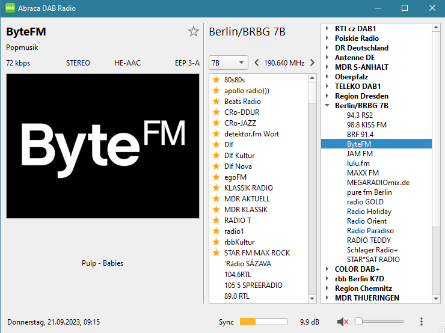Screen dimensions: 445x333
Task: Toggle favorite star for Beats Radio
Action: 216,101
